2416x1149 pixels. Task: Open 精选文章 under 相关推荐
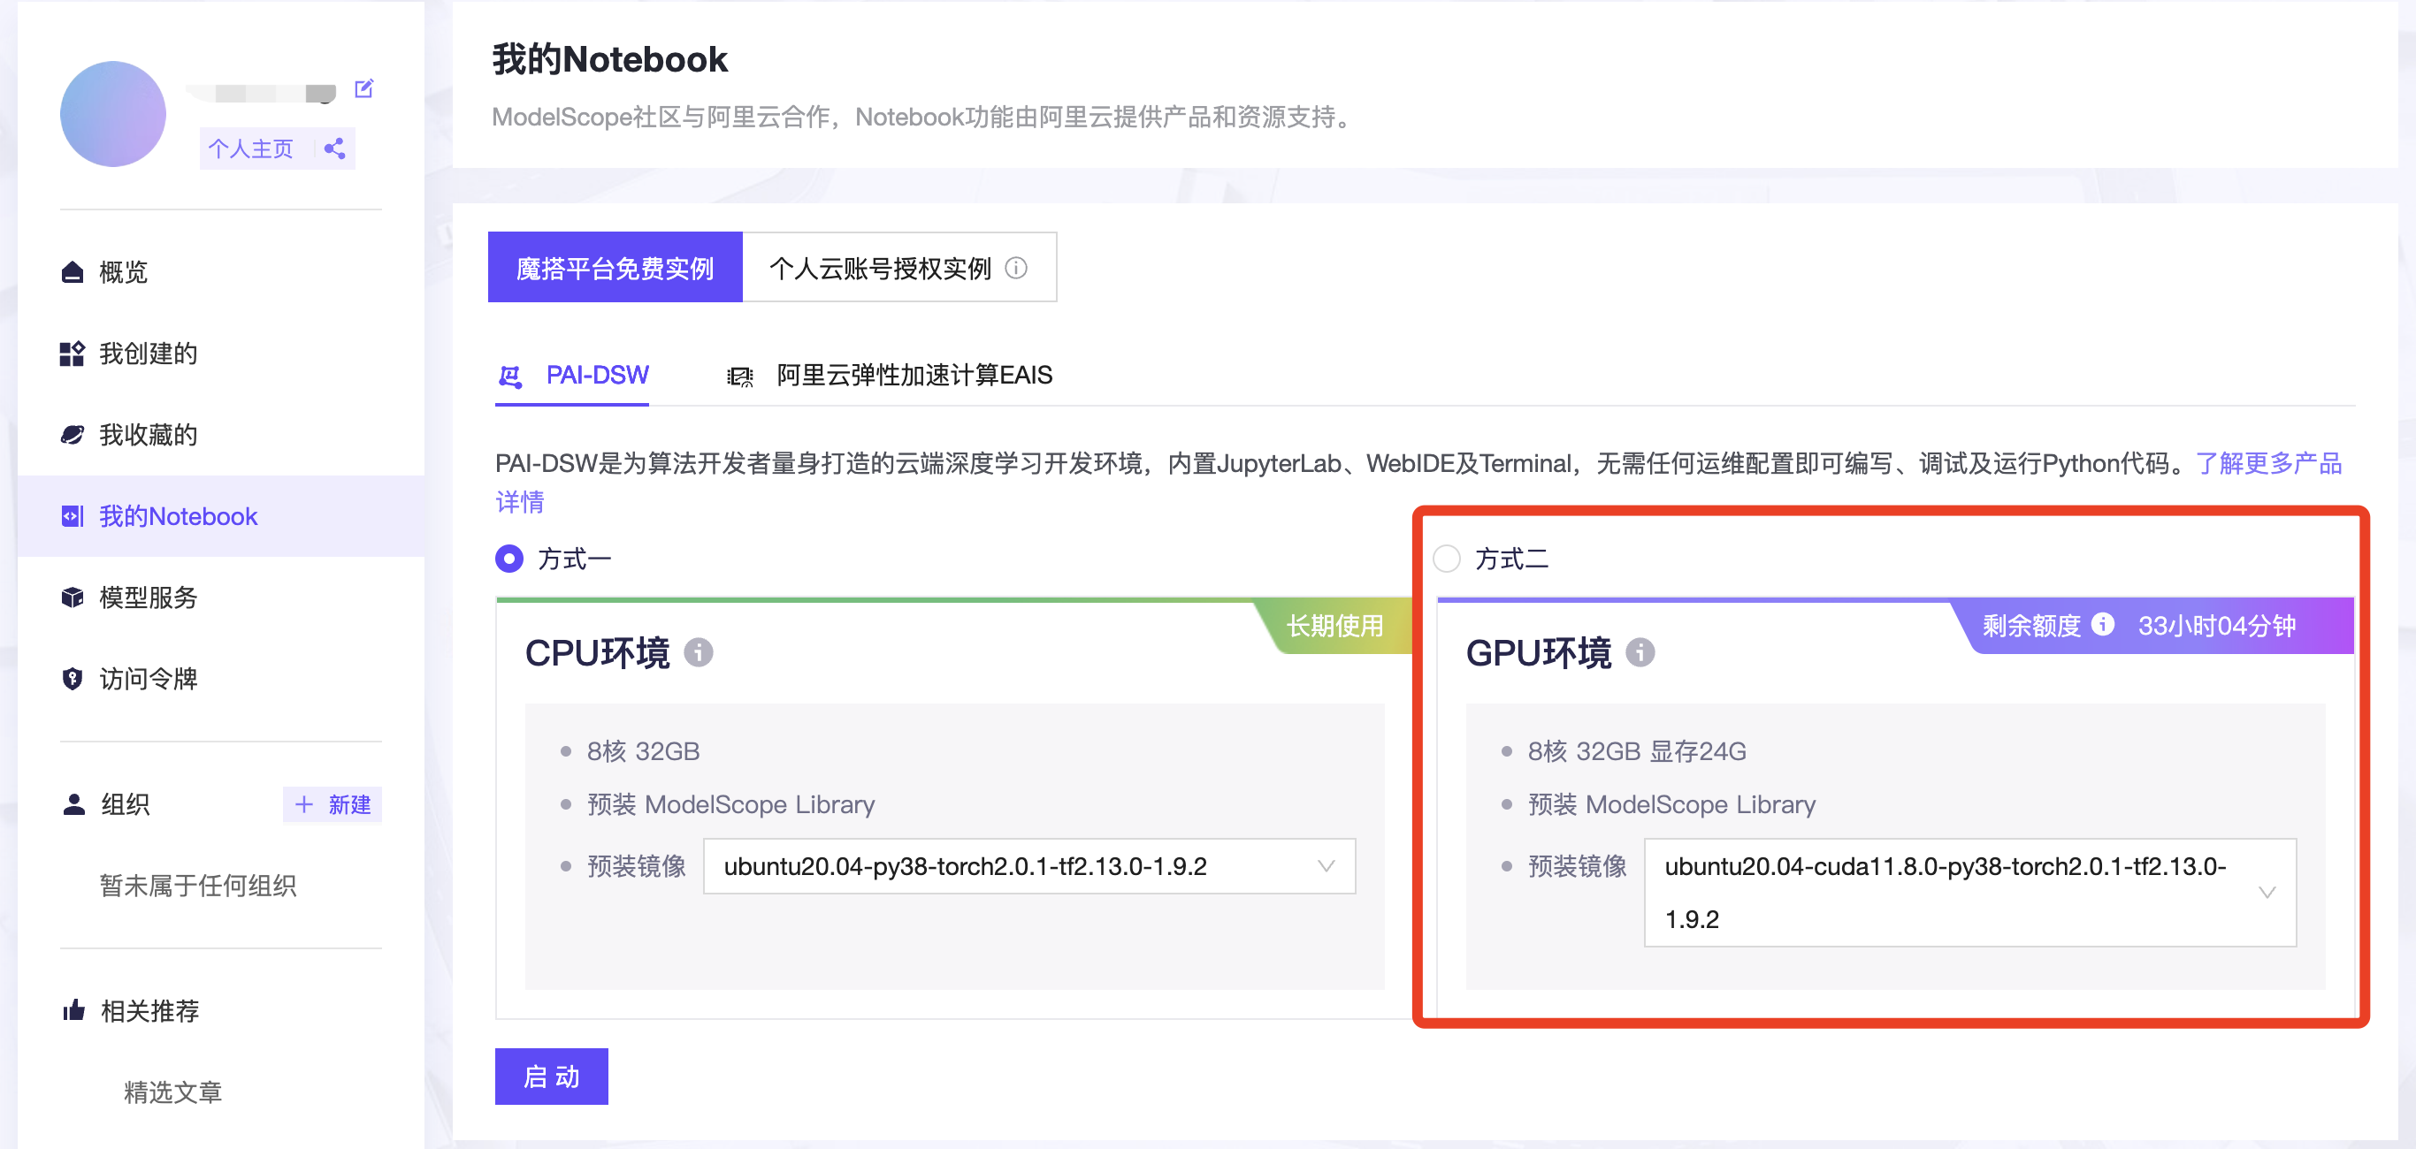click(x=172, y=1092)
